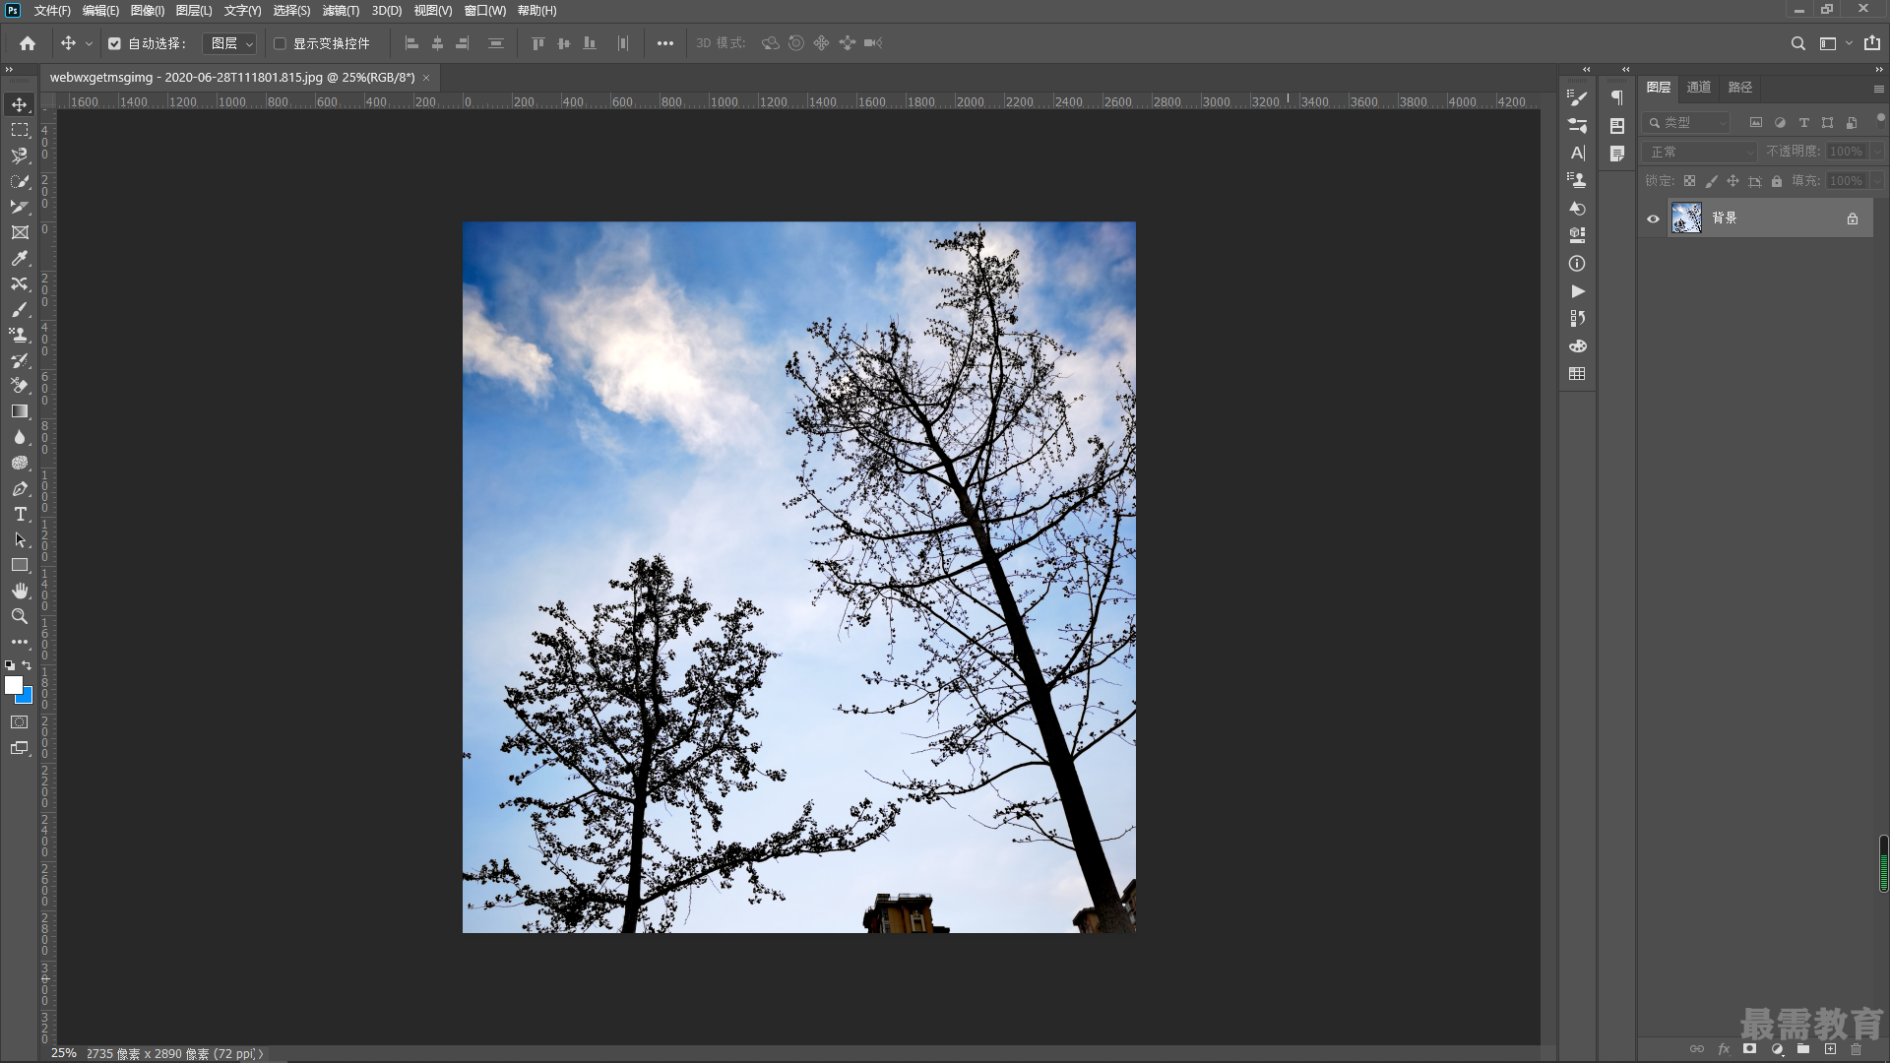Image resolution: width=1890 pixels, height=1063 pixels.
Task: Open the opacity 不透明度 slider dropdown arrow
Action: [1877, 152]
